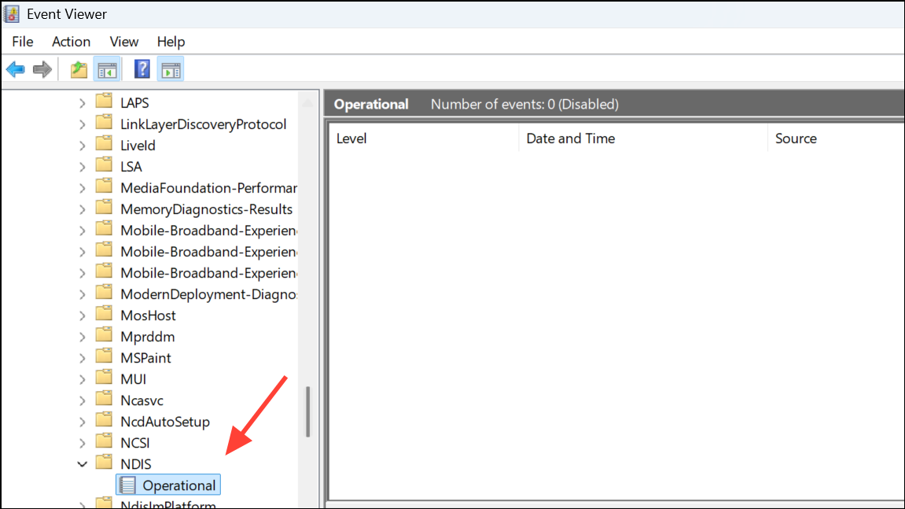Sort events by Level column header

[424, 138]
